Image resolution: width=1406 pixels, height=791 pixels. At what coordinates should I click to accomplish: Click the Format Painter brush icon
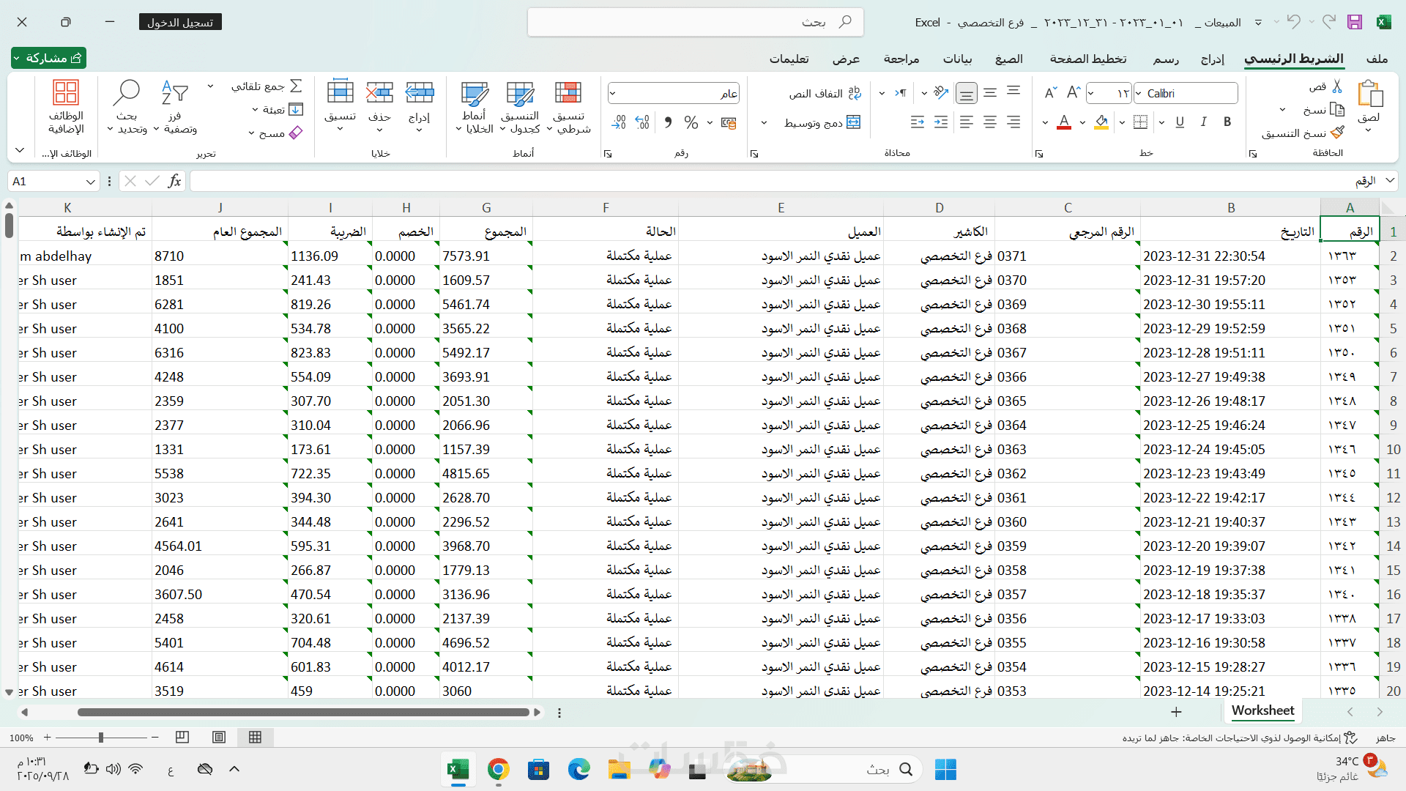(x=1337, y=133)
